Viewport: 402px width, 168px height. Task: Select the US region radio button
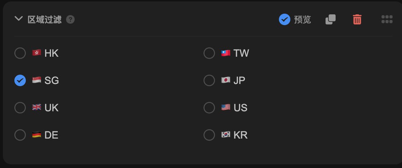(x=209, y=108)
